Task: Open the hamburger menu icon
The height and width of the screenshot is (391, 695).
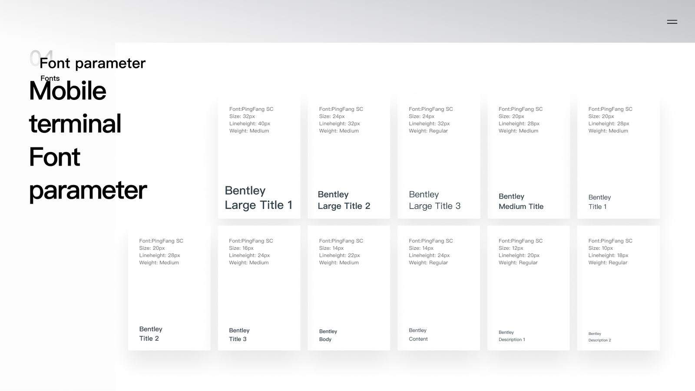Action: (672, 22)
